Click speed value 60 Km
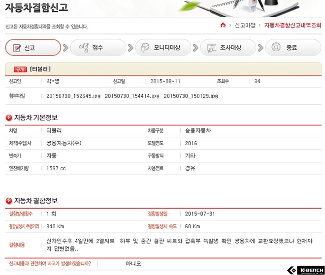Screen dimensions: 325x275 (193, 226)
